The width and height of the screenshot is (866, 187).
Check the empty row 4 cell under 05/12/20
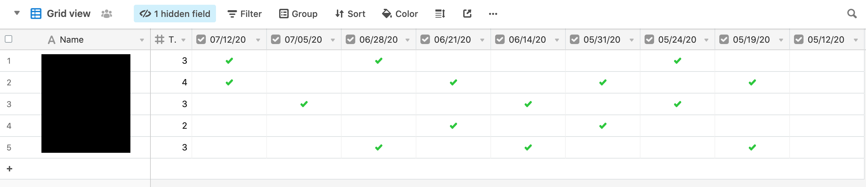tap(827, 126)
